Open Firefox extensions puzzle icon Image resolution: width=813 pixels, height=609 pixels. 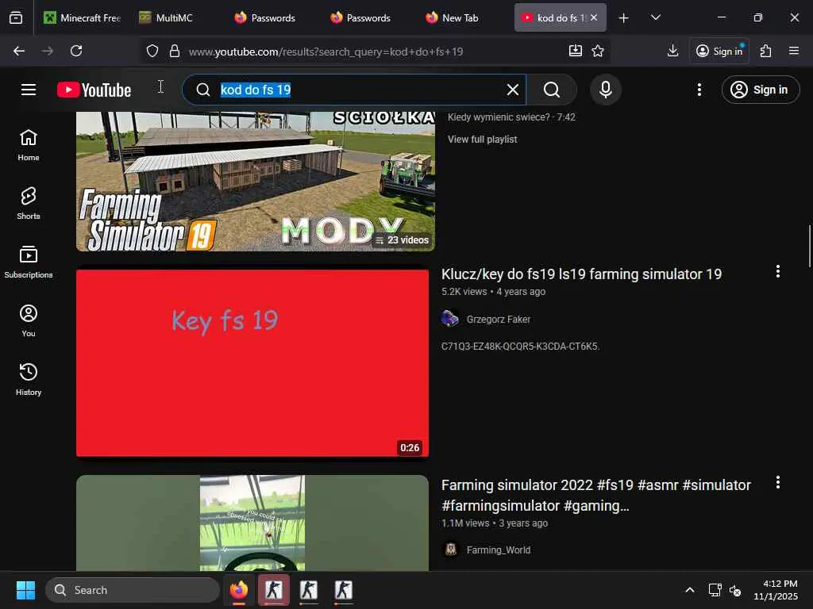coord(766,51)
